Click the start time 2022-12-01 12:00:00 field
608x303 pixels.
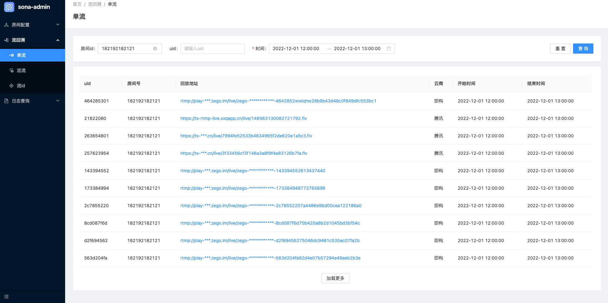(296, 49)
